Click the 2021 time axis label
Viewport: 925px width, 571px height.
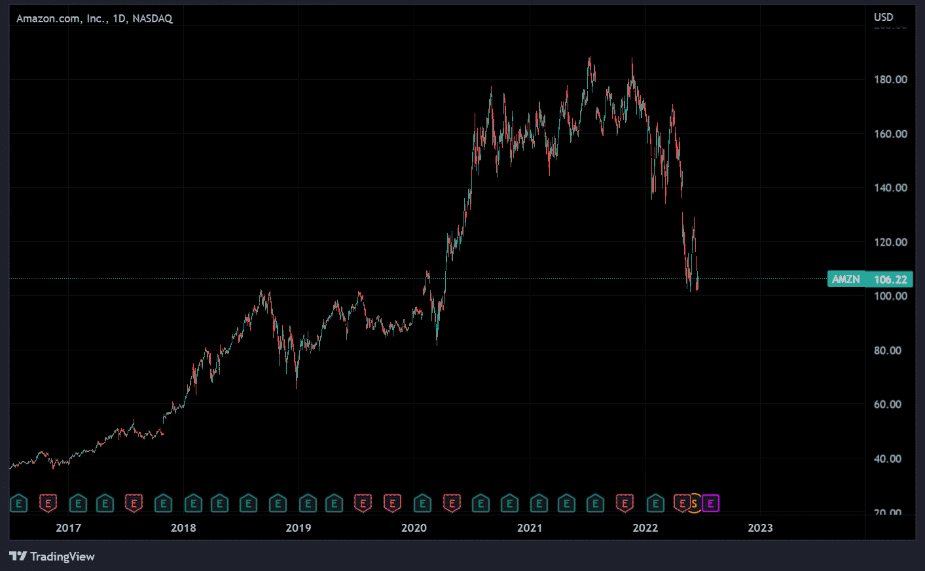click(x=530, y=528)
